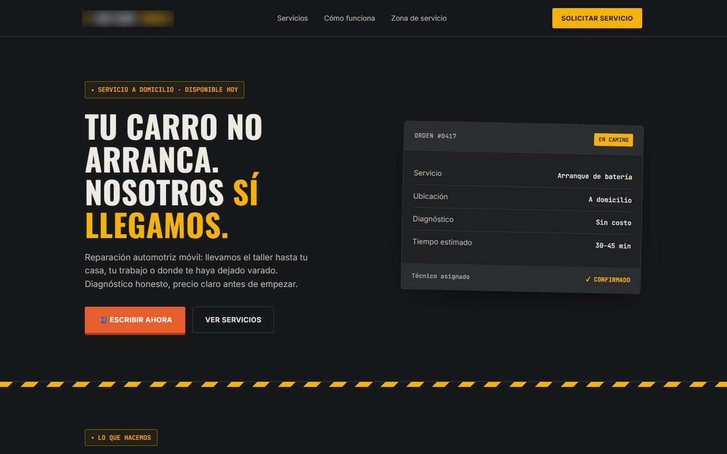Click the orange ESCRIBIR AHORA button
Viewport: 727px width, 454px height.
(135, 320)
